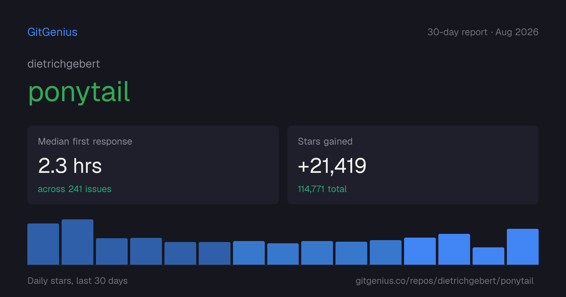Click the tallest bar in the daily stars chart
The width and height of the screenshot is (566, 297).
pos(77,242)
